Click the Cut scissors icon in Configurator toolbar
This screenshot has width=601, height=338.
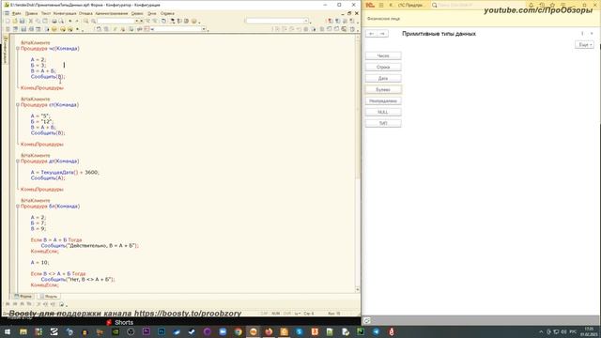(31, 21)
